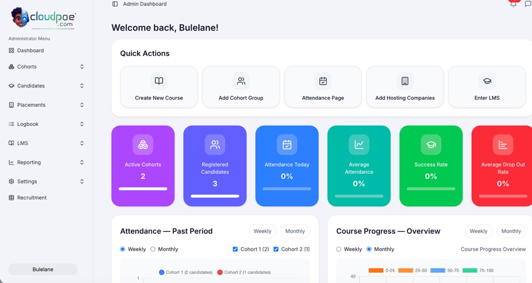Screen dimensions: 532x283
Task: Expand the LMS menu chevron
Action: point(82,143)
